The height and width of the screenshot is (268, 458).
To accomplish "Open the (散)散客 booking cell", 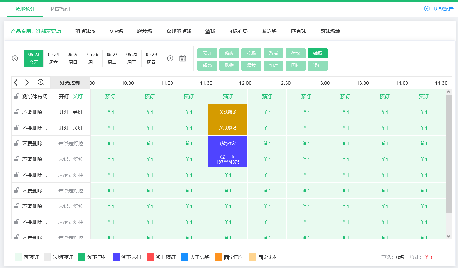I will point(228,143).
